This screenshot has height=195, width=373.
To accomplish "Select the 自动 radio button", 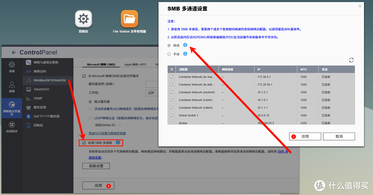I will click(x=169, y=46).
